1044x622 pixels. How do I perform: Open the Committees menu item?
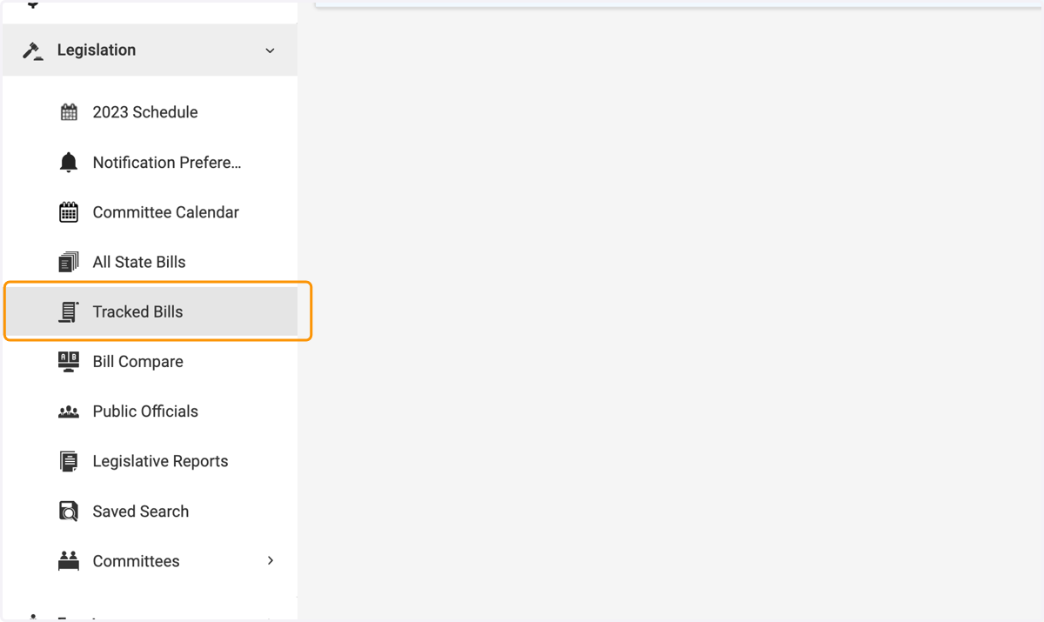click(137, 561)
